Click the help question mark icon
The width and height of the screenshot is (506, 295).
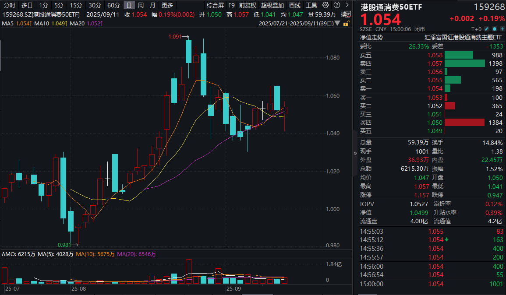pyautogui.click(x=336, y=5)
